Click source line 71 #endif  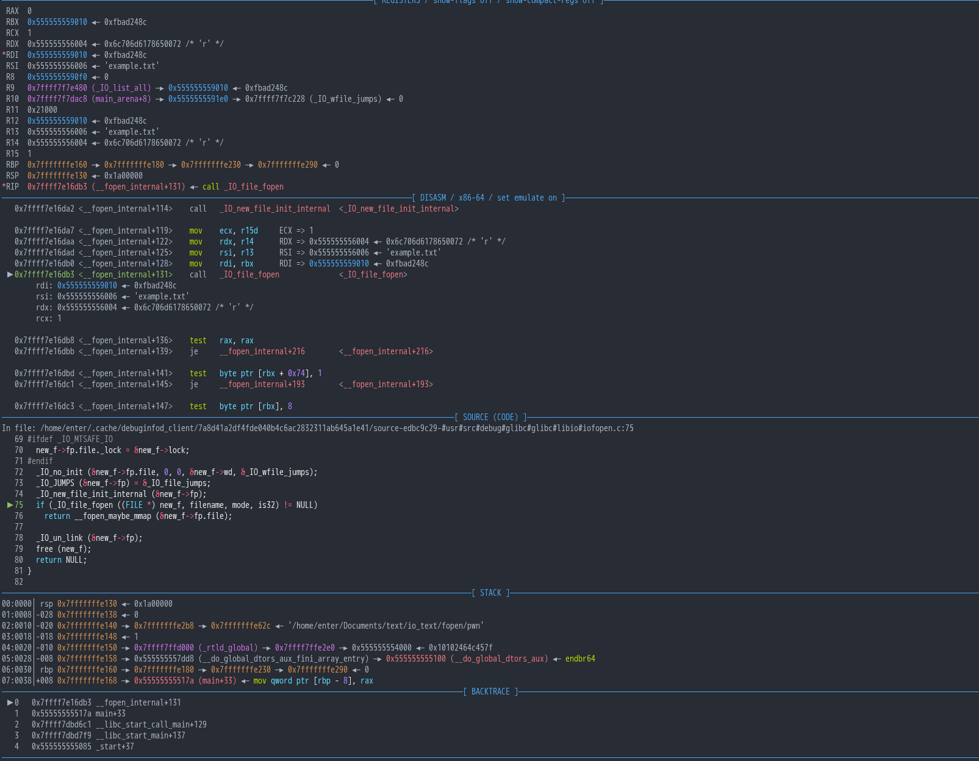click(34, 461)
